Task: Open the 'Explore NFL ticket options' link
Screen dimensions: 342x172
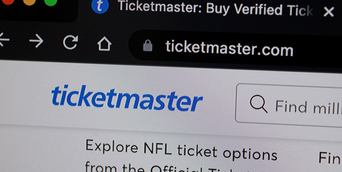Action: pos(181,150)
